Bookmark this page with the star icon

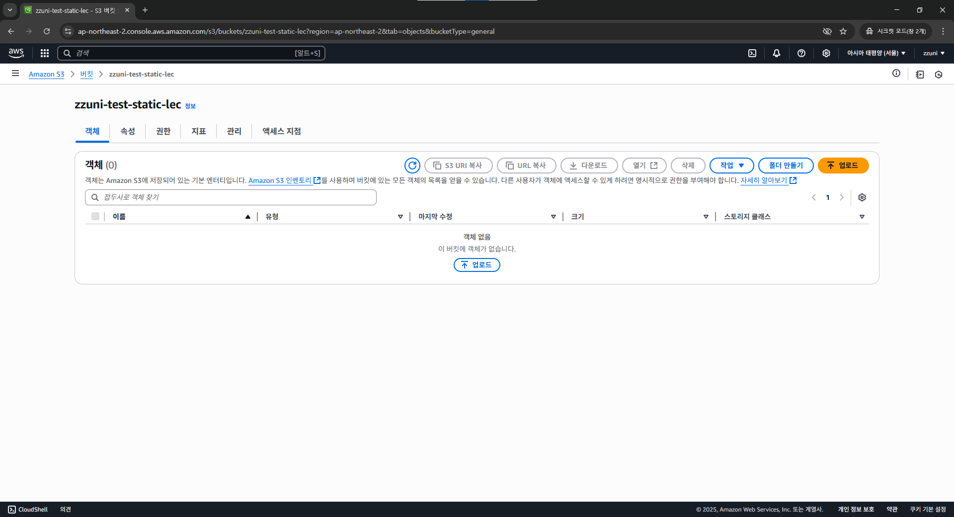(x=843, y=31)
